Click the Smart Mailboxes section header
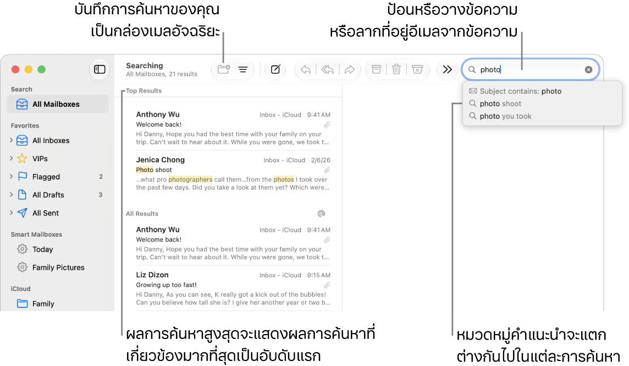Image resolution: width=629 pixels, height=366 pixels. click(36, 234)
